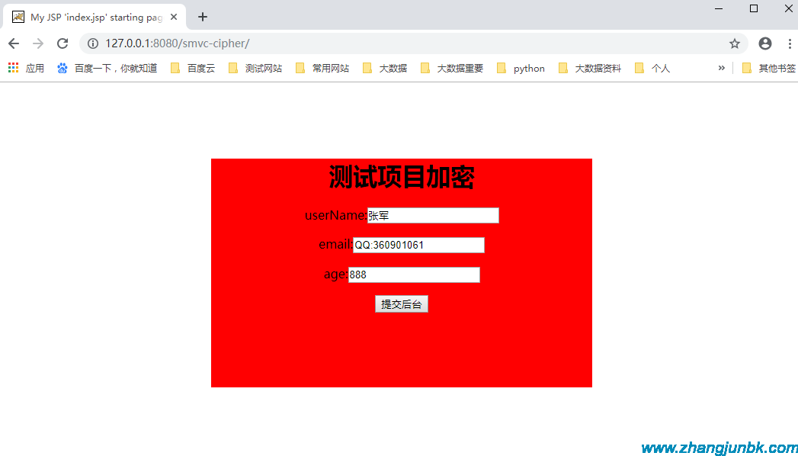The image size is (798, 456).
Task: Open the 百度云 bookmark folder
Action: pyautogui.click(x=193, y=68)
